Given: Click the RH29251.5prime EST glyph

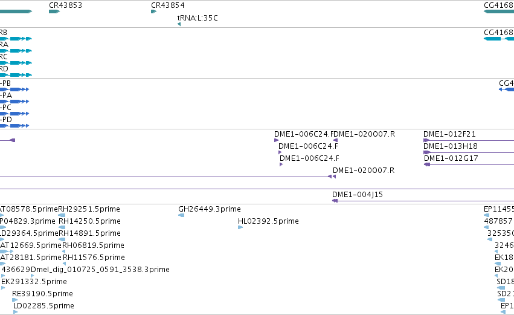Looking at the screenshot, I should pos(62,215).
